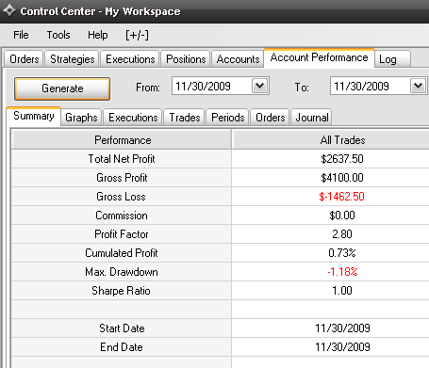
Task: Click the red $-1462.50 value
Action: [x=341, y=197]
